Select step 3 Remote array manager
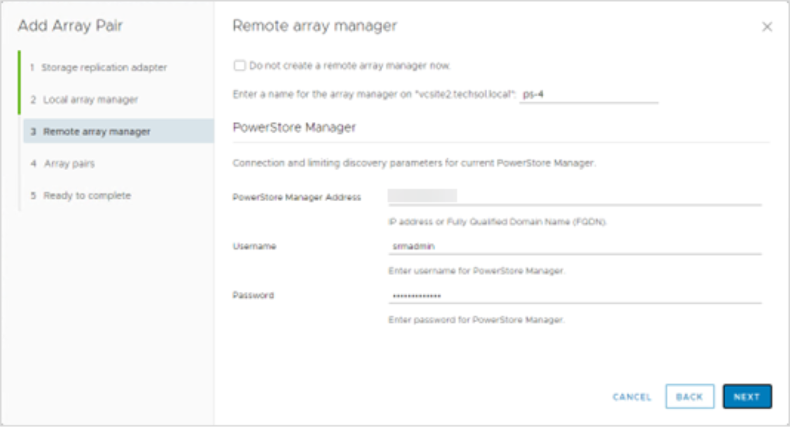790x427 pixels. (x=118, y=131)
